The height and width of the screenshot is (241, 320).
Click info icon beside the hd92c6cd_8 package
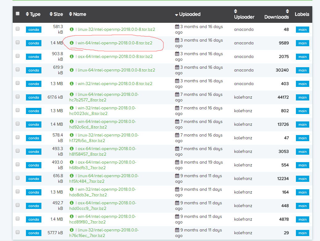pos(72,121)
